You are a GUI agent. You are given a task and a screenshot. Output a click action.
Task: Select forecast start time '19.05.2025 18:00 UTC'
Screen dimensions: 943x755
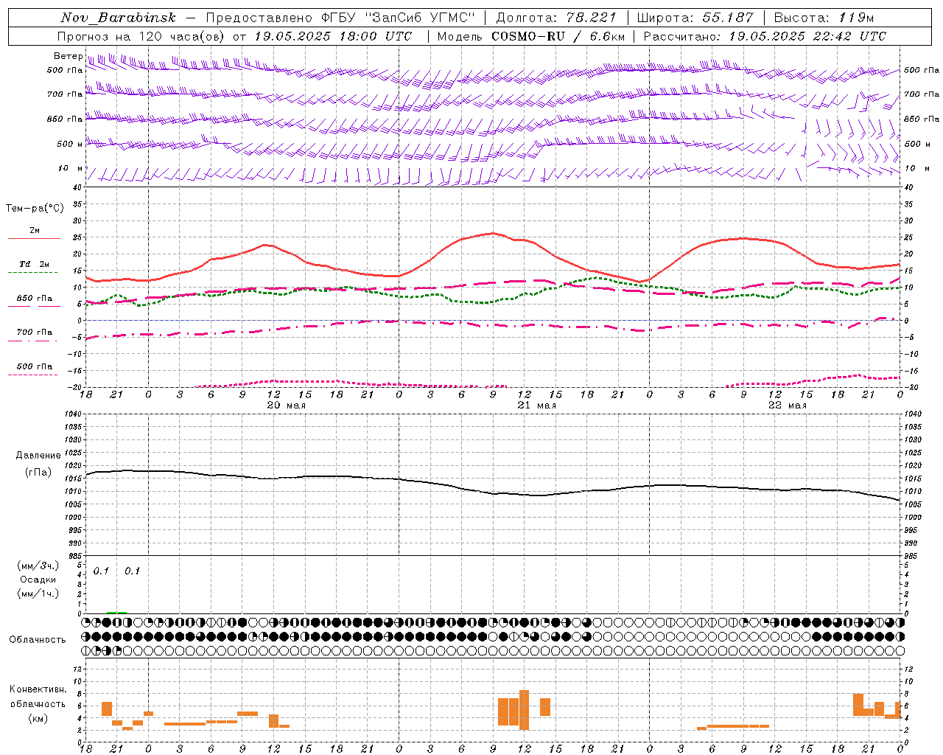coord(333,36)
